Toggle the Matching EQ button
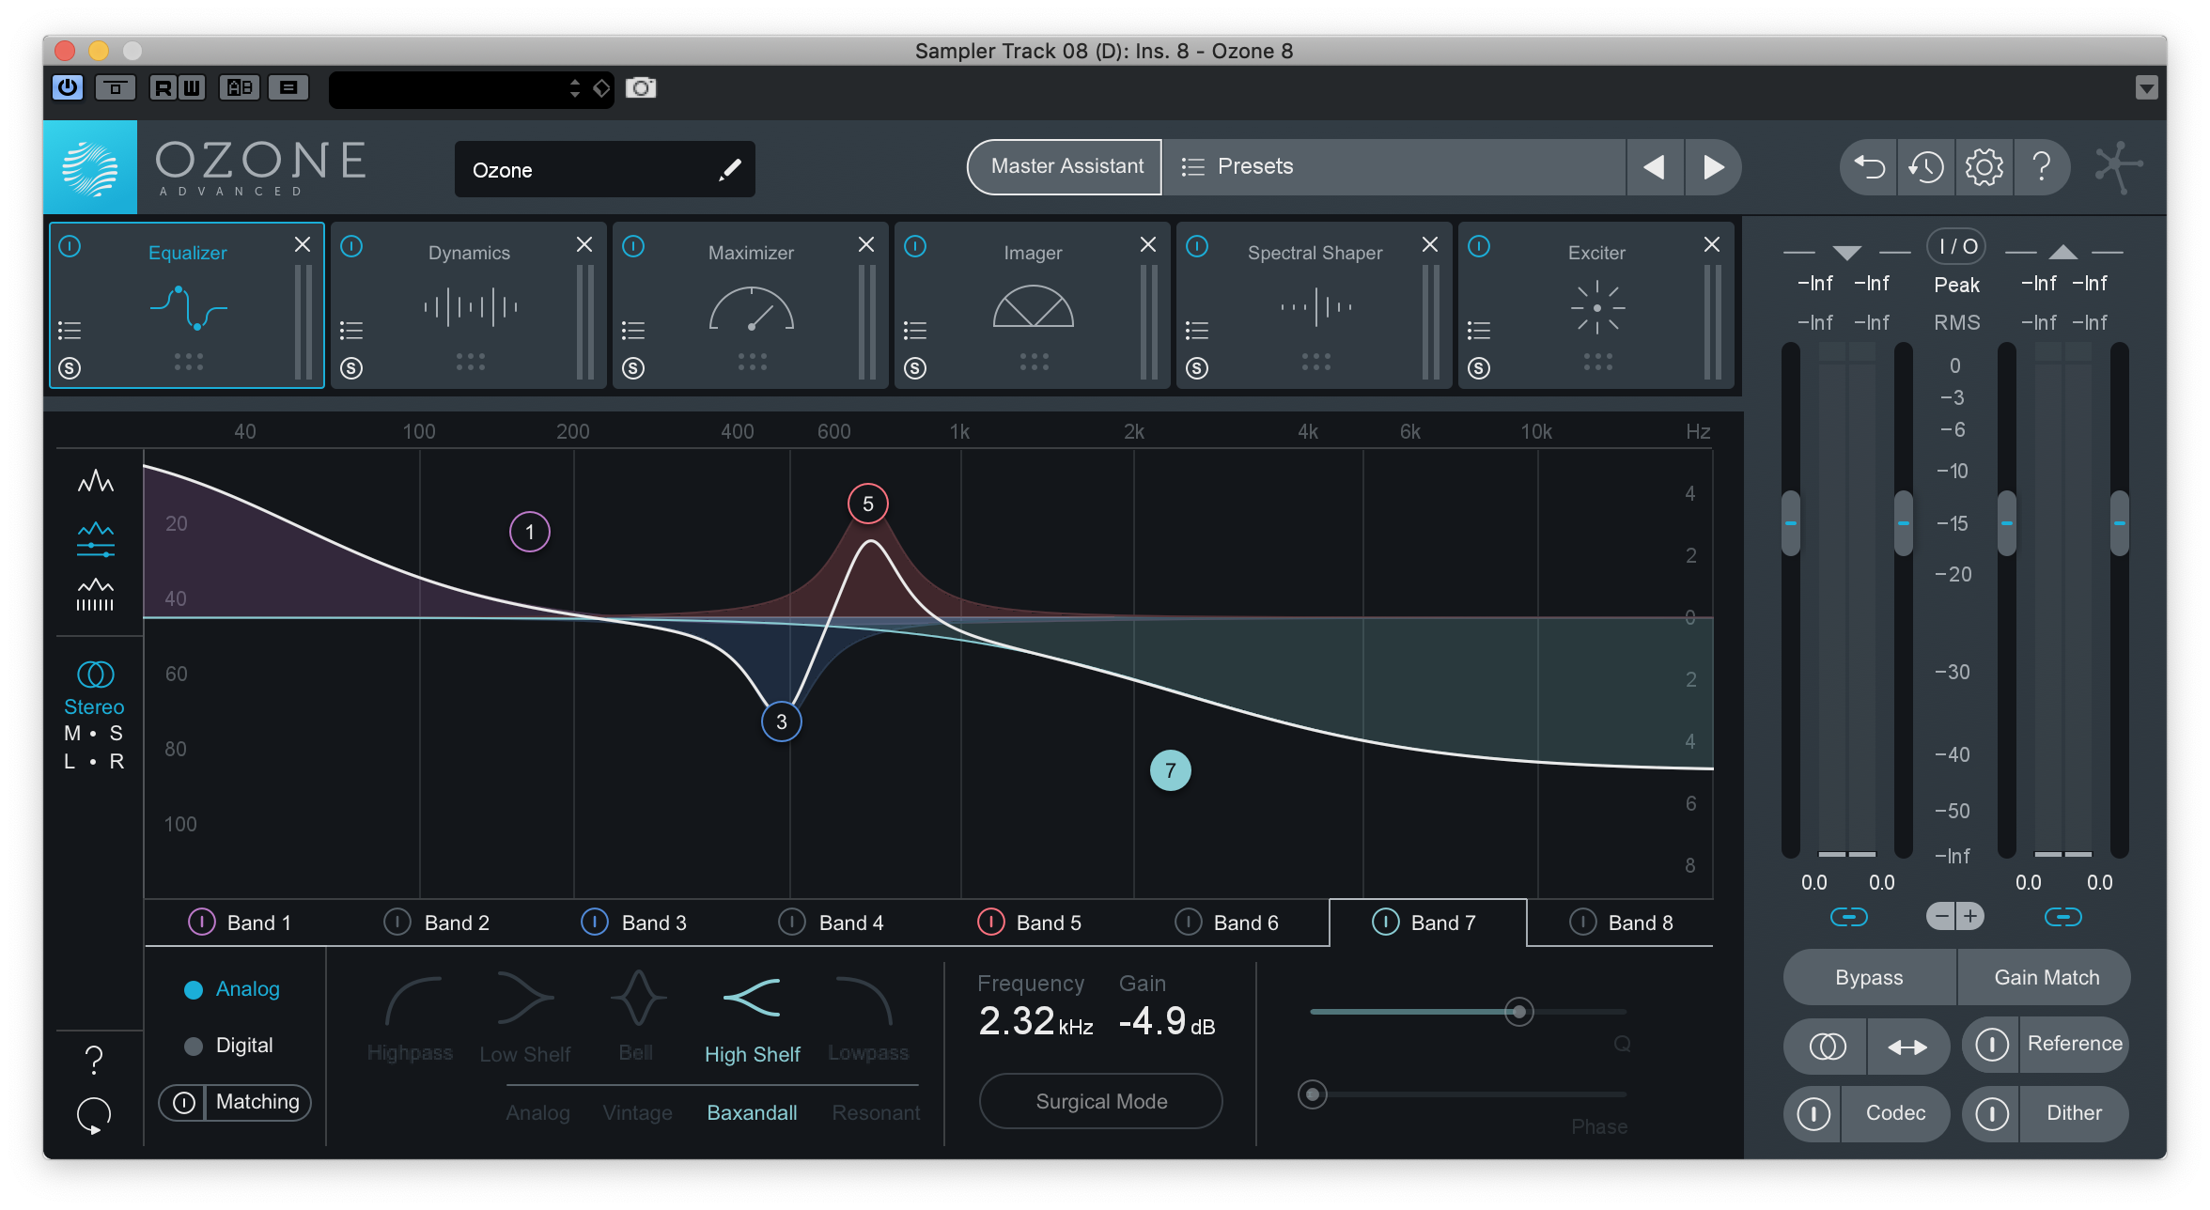Image resolution: width=2210 pixels, height=1210 pixels. (x=235, y=1102)
